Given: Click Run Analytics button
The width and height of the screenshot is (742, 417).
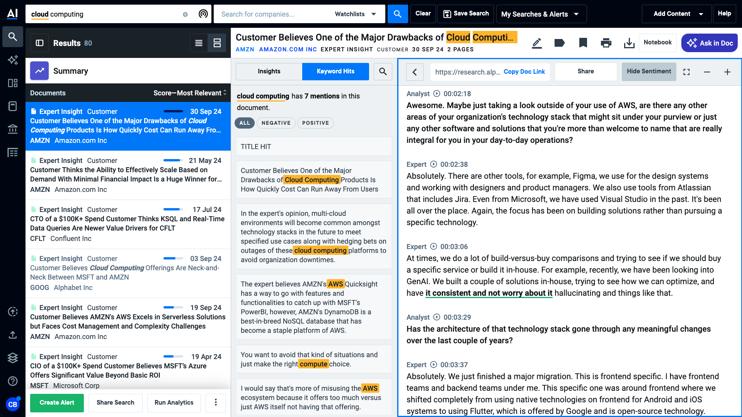Looking at the screenshot, I should click(x=174, y=403).
